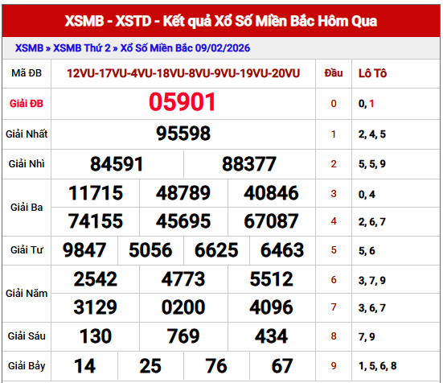Screen dimensions: 443x383
Task: Click the Giải ĐB label
Action: pos(27,104)
